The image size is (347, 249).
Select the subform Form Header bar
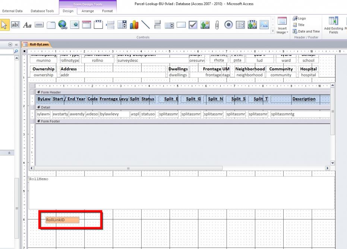[183, 92]
